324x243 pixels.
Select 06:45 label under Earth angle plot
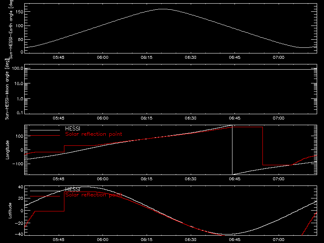point(234,58)
